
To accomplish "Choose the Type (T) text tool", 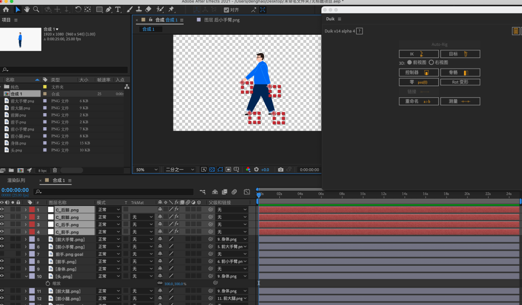I will [118, 9].
